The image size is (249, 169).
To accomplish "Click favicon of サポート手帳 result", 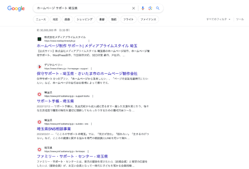I will [x=39, y=94].
